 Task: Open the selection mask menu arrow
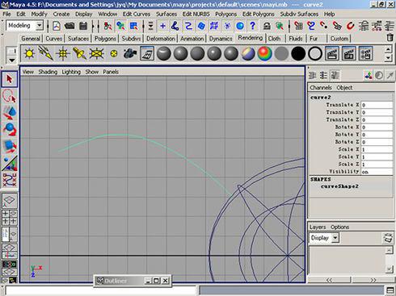point(151,26)
